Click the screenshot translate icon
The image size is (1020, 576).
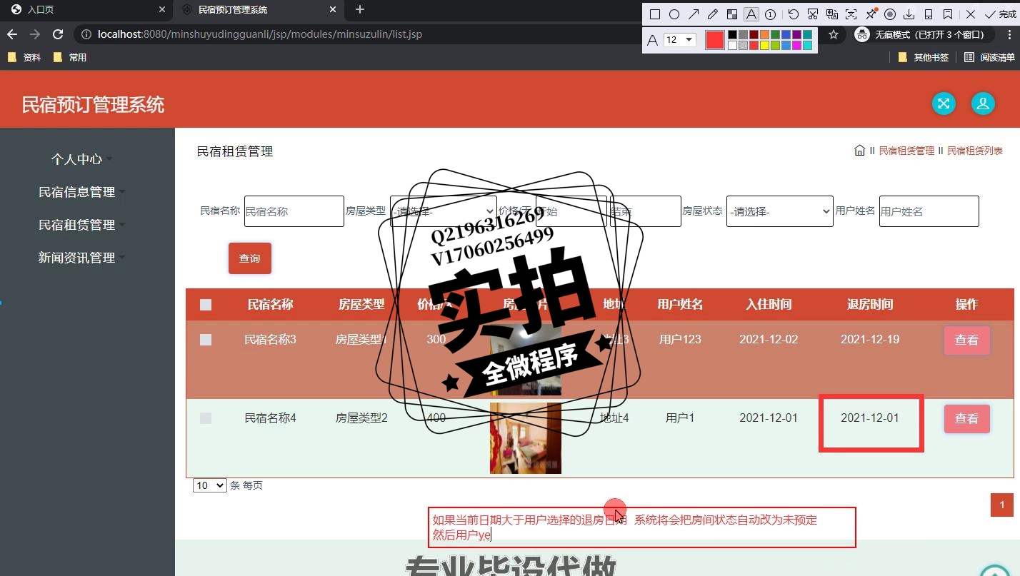[x=832, y=14]
